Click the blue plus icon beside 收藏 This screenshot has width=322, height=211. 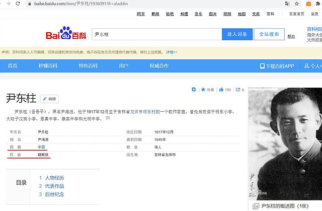(x=194, y=90)
